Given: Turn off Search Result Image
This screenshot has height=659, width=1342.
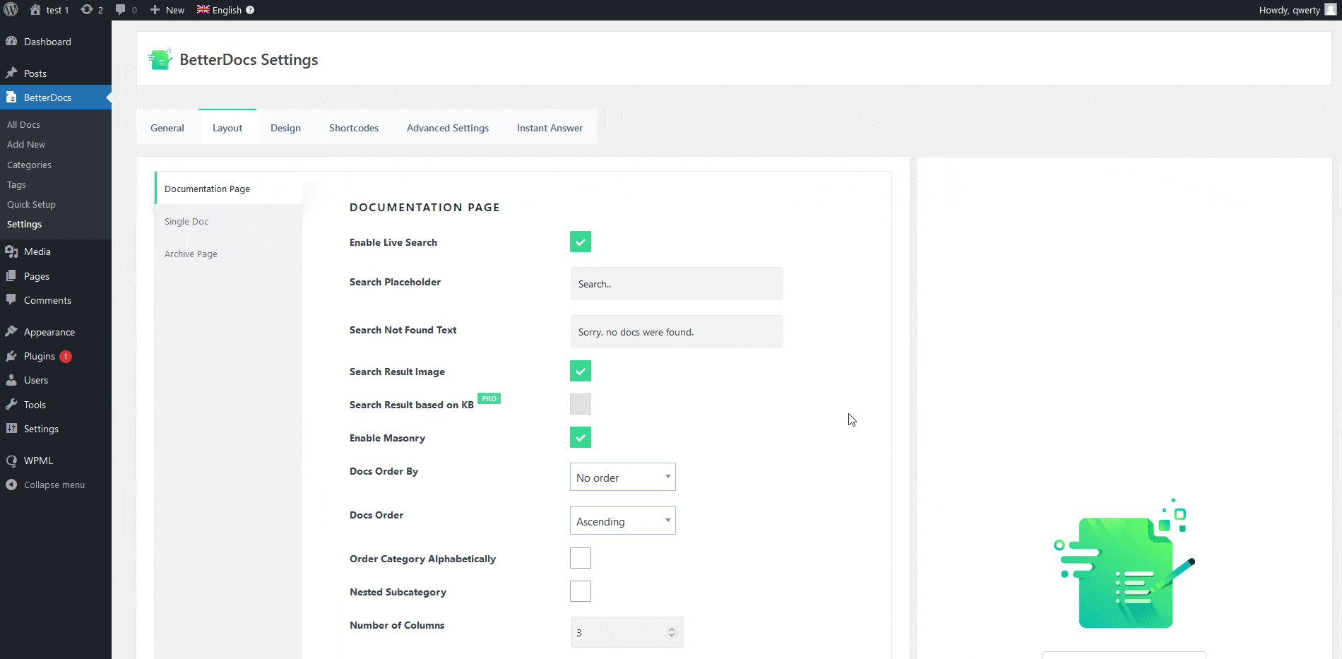Looking at the screenshot, I should tap(580, 371).
